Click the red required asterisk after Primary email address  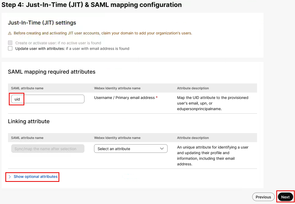[157, 98]
